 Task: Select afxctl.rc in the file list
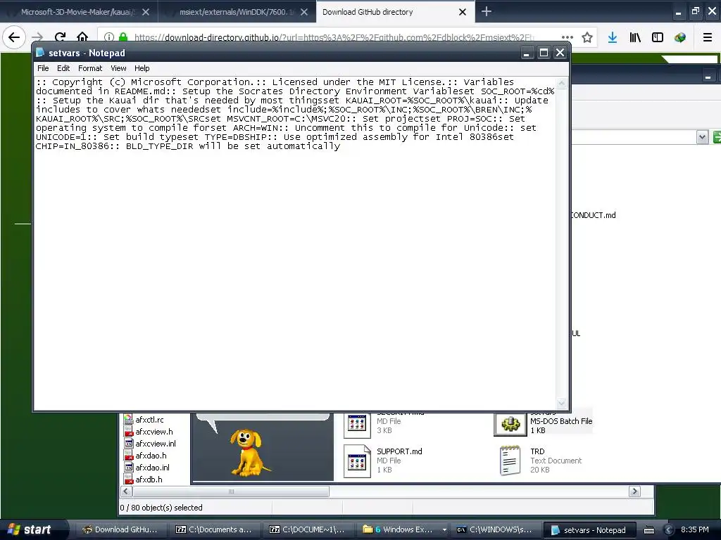pyautogui.click(x=149, y=420)
